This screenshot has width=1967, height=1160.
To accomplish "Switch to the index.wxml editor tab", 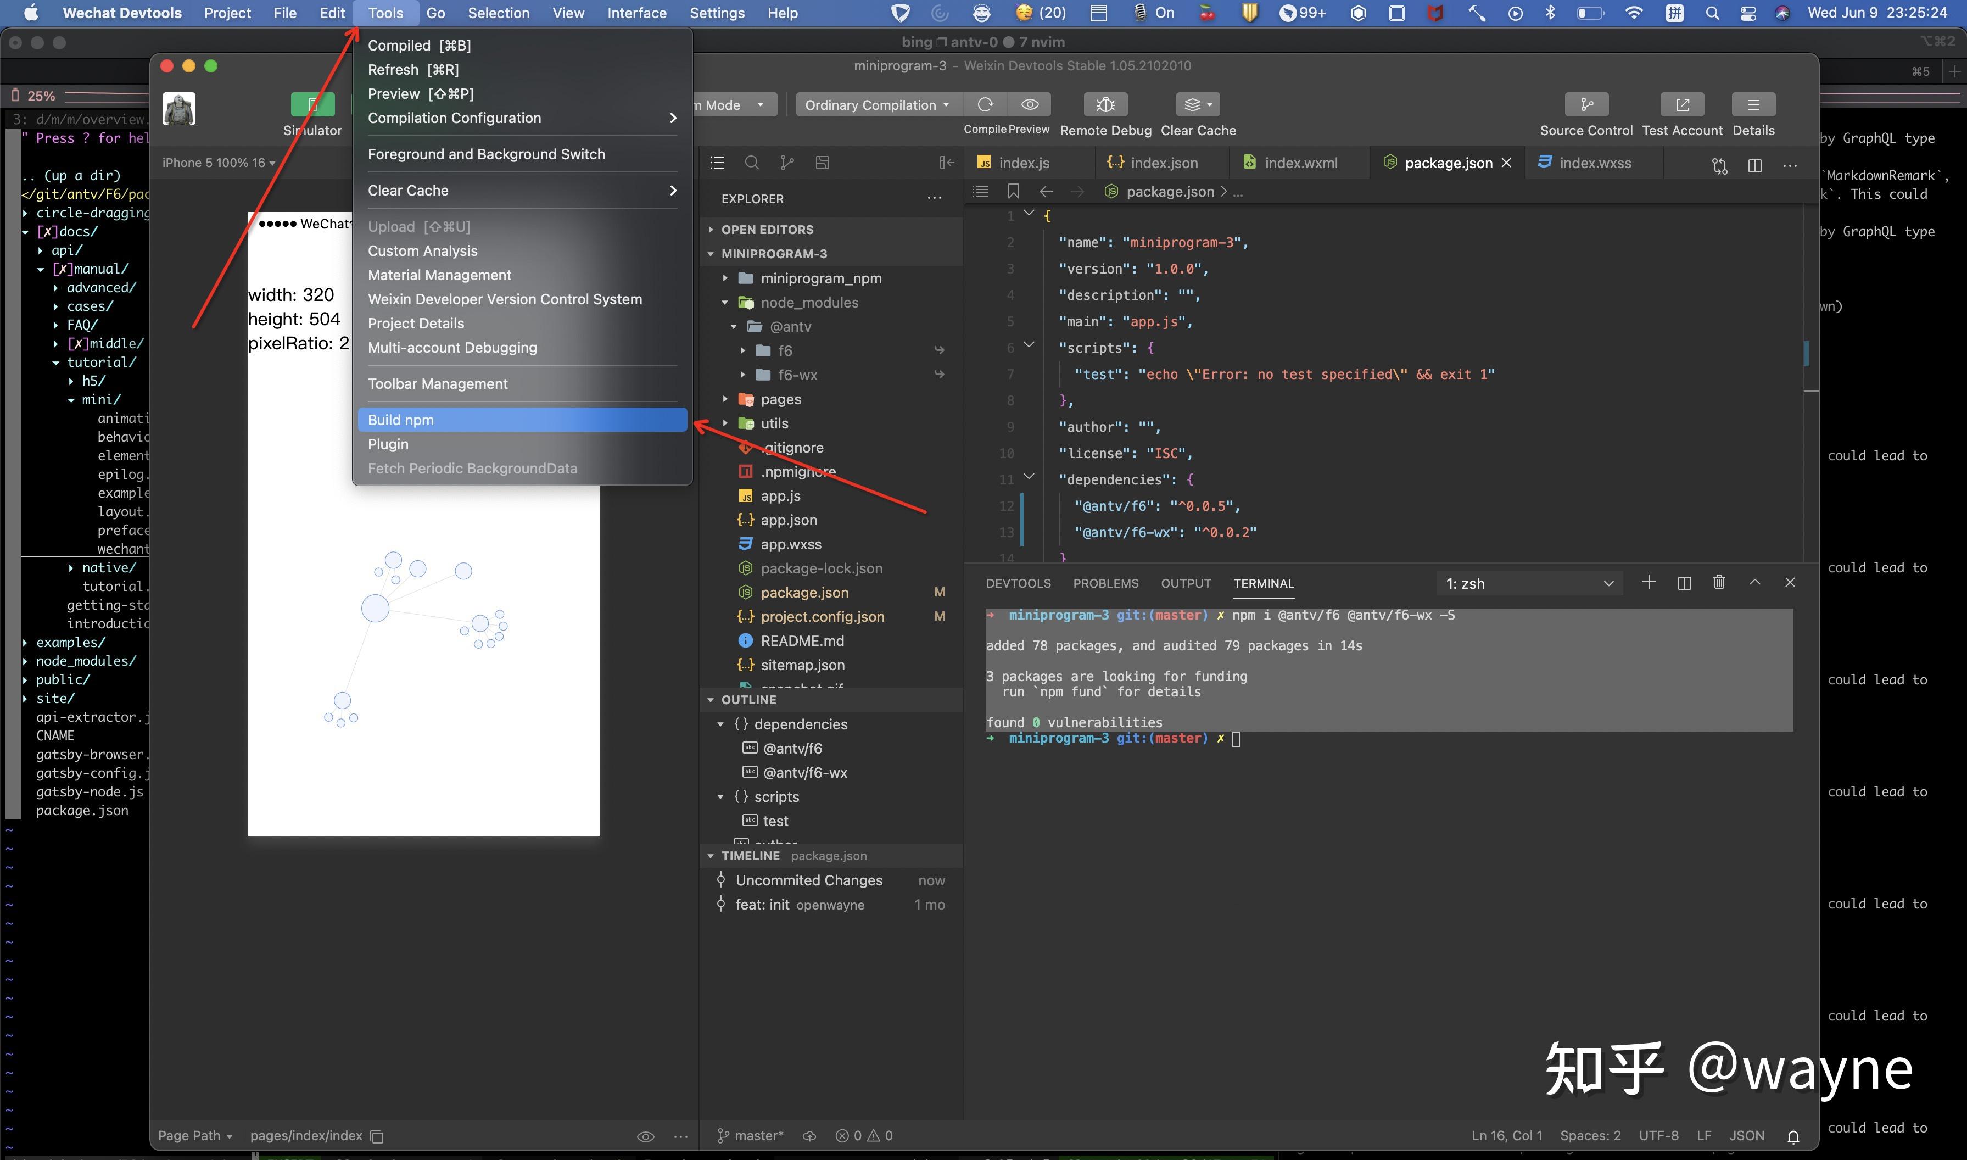I will 1300,163.
